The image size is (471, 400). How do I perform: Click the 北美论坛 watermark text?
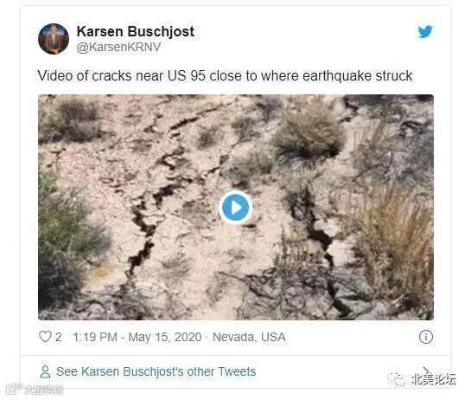point(434,379)
